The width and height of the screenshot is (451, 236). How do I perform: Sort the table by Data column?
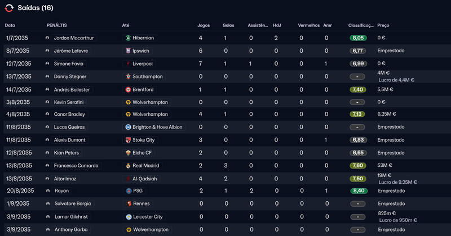pos(10,25)
